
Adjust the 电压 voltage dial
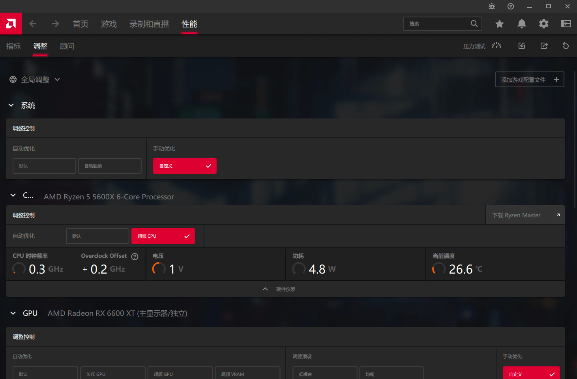click(x=159, y=268)
